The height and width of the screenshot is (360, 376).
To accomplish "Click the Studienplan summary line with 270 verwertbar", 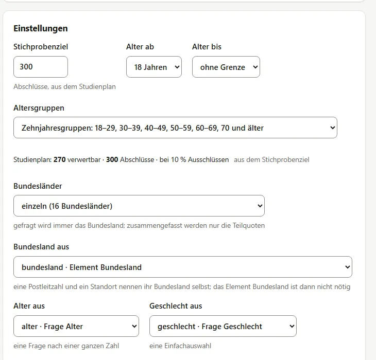I will point(121,159).
